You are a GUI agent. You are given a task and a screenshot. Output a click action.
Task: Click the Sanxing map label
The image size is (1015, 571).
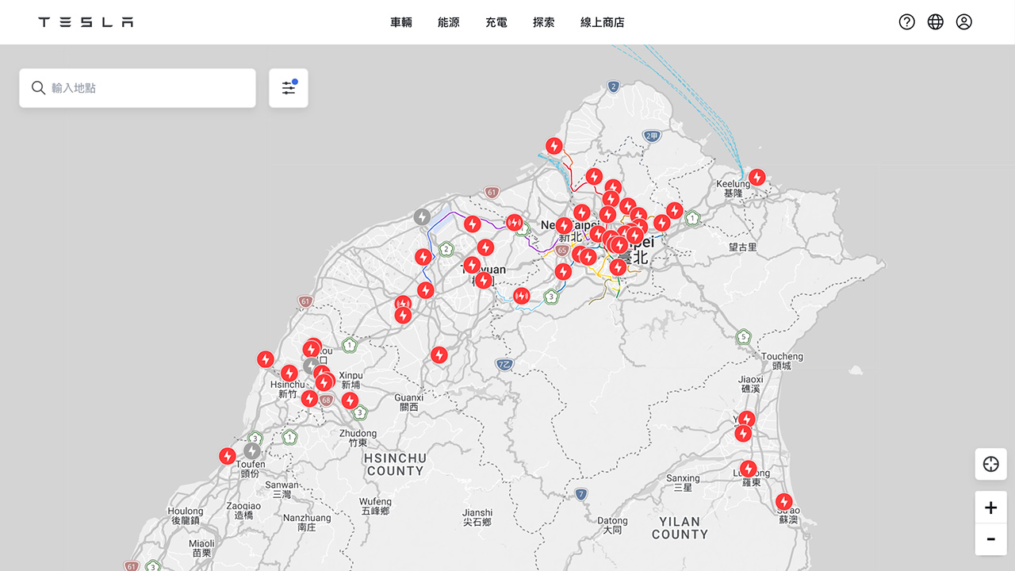point(683,483)
